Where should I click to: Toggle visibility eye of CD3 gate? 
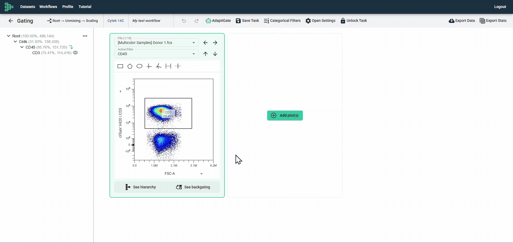(x=76, y=53)
